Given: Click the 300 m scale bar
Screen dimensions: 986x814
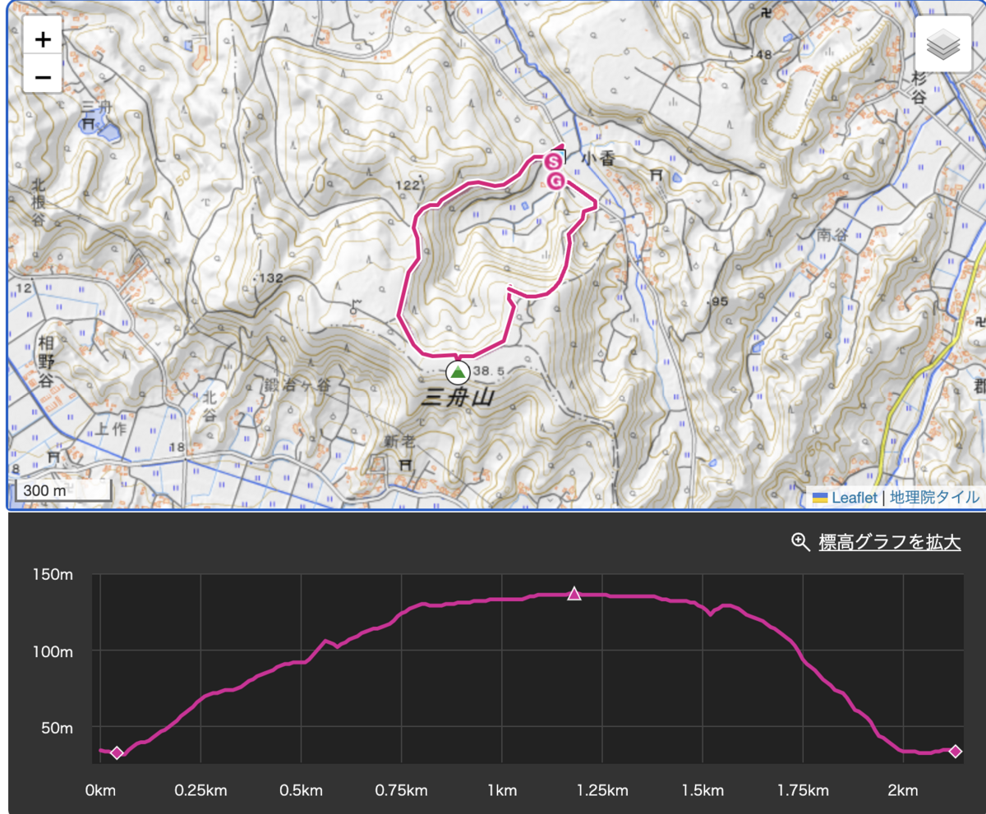Looking at the screenshot, I should (62, 490).
